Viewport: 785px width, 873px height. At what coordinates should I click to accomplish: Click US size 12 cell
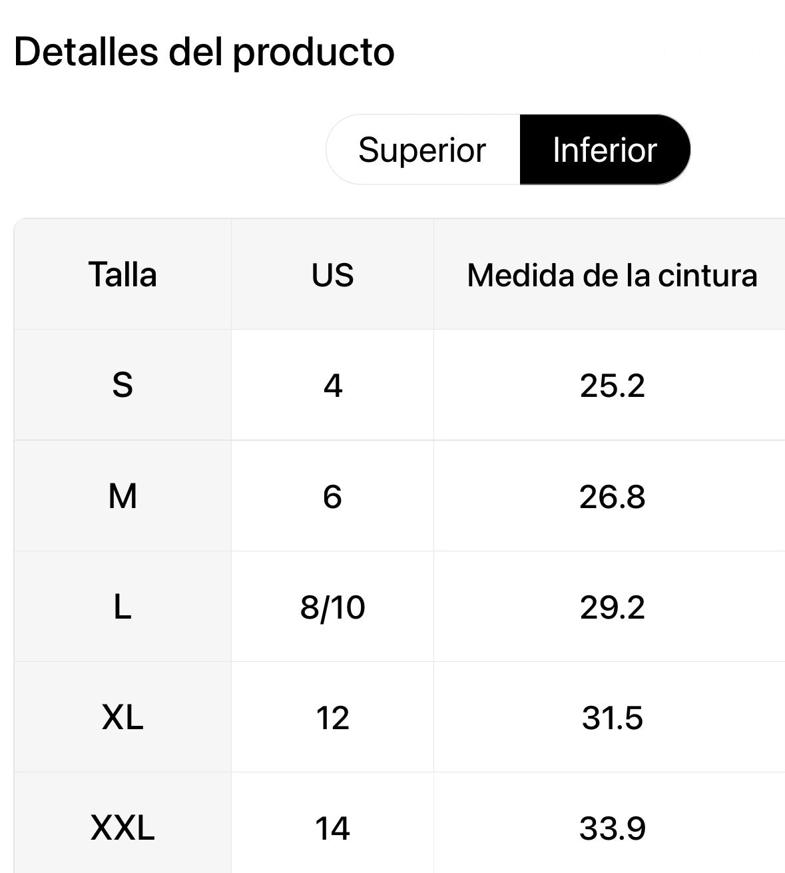click(332, 718)
